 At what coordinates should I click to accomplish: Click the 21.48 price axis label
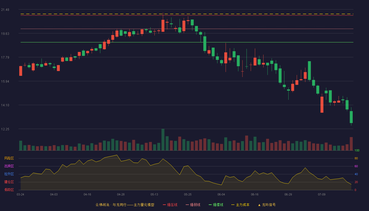(x=5, y=10)
